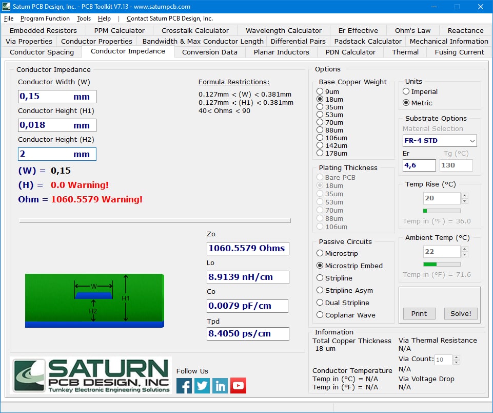This screenshot has height=413, width=493.
Task: Click the app icon in title bar
Action: click(x=6, y=6)
